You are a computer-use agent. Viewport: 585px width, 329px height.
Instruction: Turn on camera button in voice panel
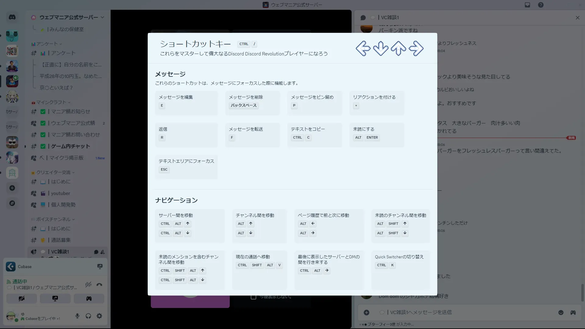[22, 299]
